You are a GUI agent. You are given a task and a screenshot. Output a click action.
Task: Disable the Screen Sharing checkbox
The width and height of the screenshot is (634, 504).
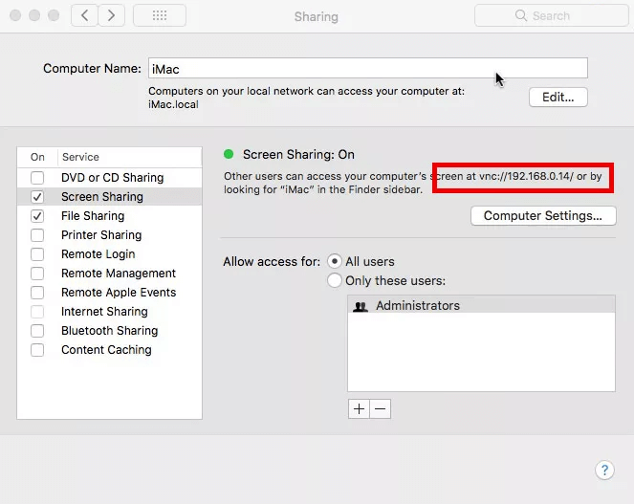point(37,197)
